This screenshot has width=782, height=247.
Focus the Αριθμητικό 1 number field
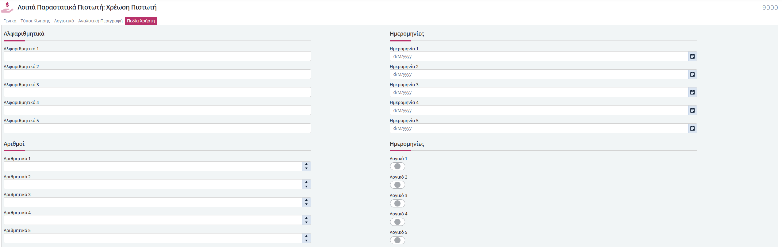pyautogui.click(x=153, y=166)
